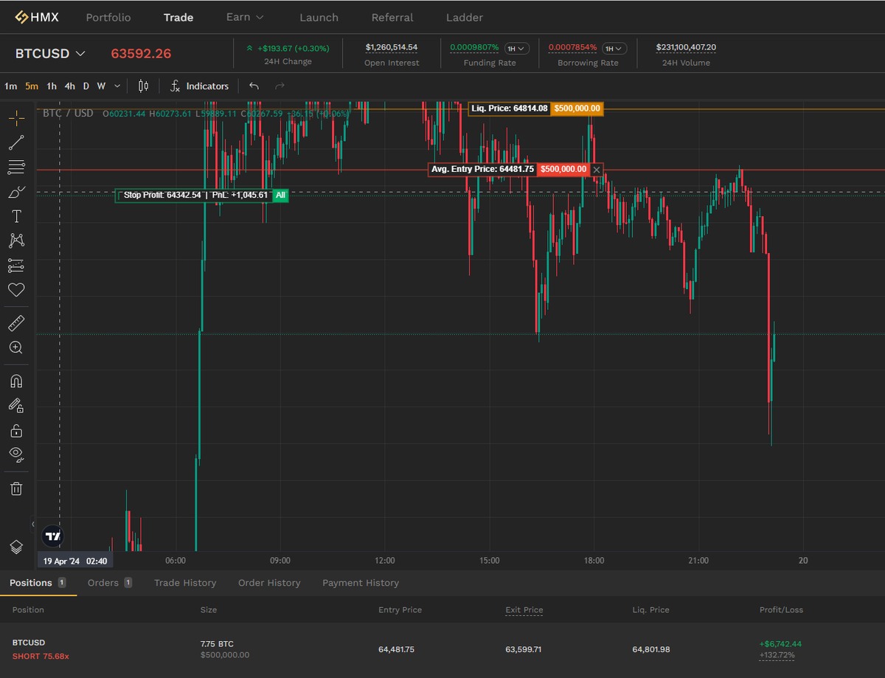Image resolution: width=885 pixels, height=678 pixels.
Task: Select the Text annotation tool
Action: pyautogui.click(x=16, y=216)
